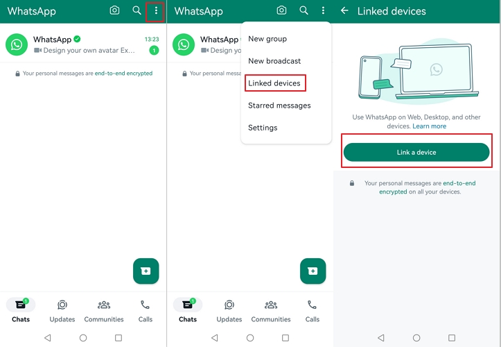Viewport: 501px width, 347px height.
Task: Start new chat using left screen floating button
Action: coord(146,271)
